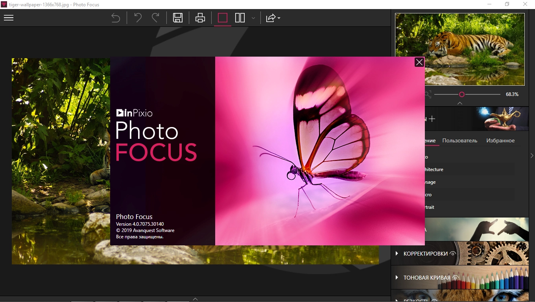Switch to the Пользователь tab
Image resolution: width=535 pixels, height=302 pixels.
460,140
